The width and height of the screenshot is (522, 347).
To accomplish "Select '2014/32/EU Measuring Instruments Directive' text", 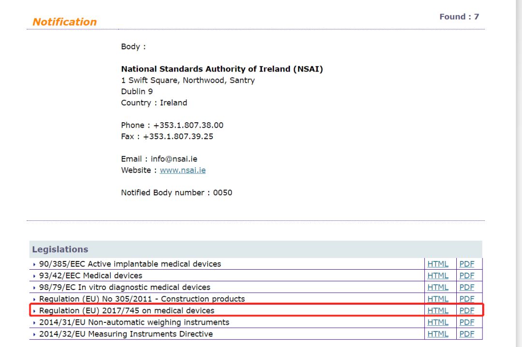I will [x=126, y=334].
